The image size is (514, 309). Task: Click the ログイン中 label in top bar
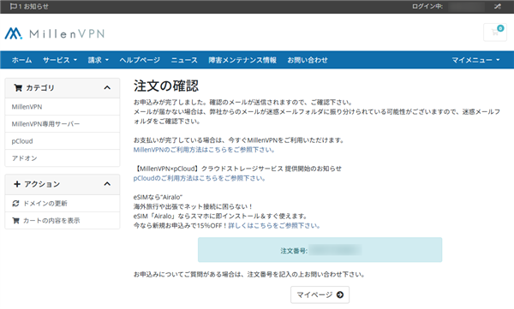[427, 6]
